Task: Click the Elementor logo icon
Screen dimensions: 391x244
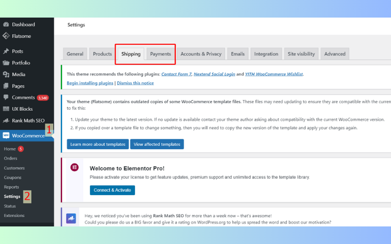Action: [x=74, y=167]
